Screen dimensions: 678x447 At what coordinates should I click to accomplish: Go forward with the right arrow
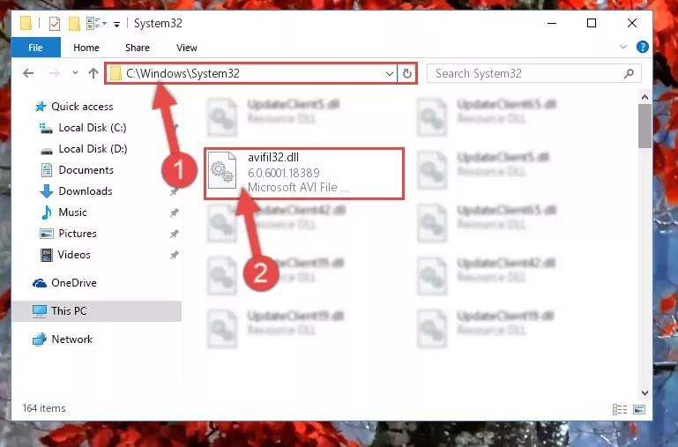point(54,73)
